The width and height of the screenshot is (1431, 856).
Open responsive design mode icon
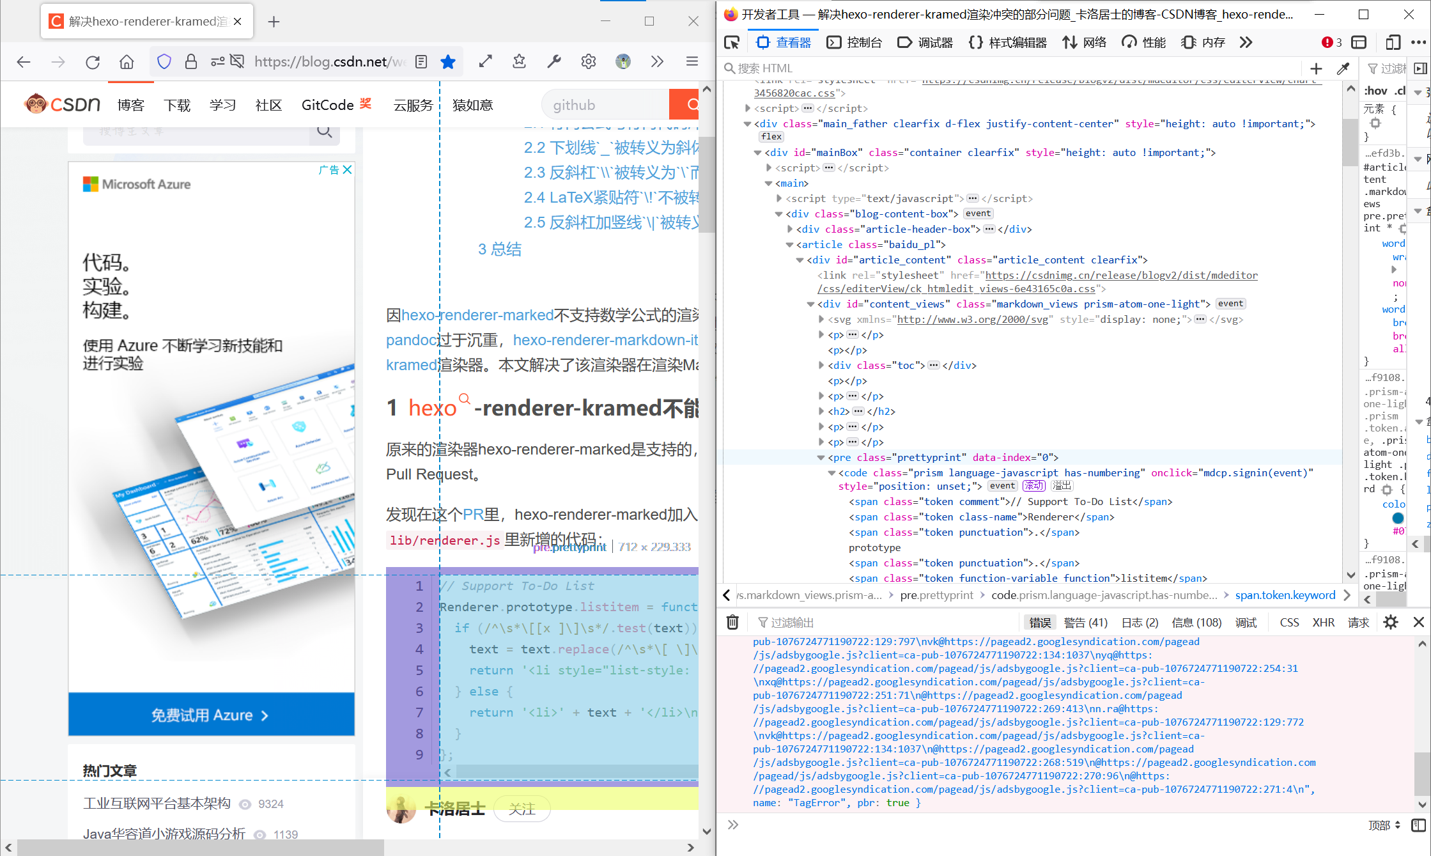click(1393, 43)
